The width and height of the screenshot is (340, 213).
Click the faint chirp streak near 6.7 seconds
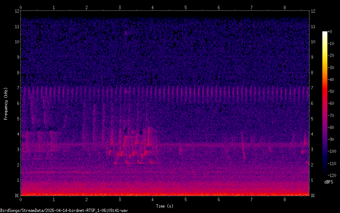(x=243, y=146)
